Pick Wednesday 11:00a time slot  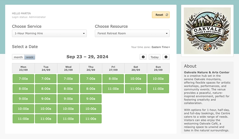pos(68,119)
